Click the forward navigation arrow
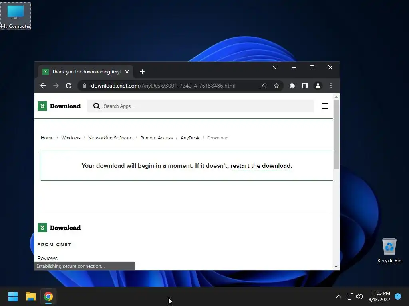The height and width of the screenshot is (306, 409). pos(56,86)
